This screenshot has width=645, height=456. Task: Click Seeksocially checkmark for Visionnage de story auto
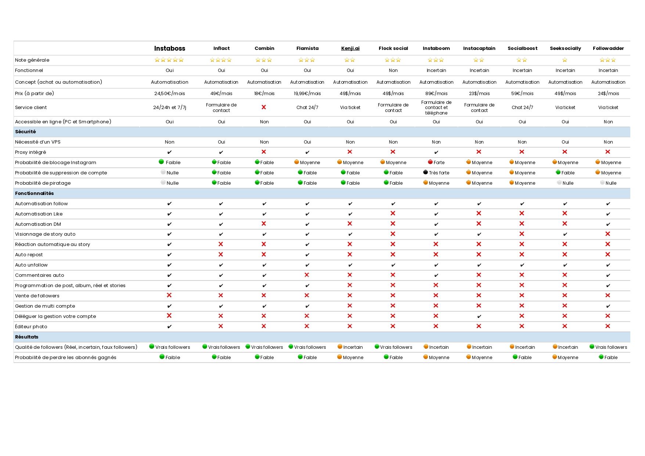pos(565,234)
